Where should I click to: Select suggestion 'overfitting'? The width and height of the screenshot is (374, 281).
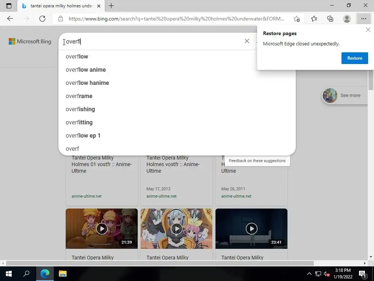(x=177, y=122)
